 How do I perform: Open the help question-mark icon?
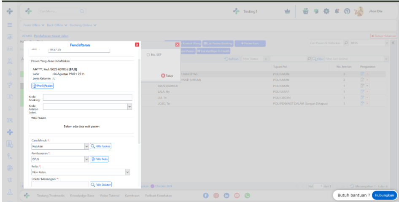click(x=347, y=11)
